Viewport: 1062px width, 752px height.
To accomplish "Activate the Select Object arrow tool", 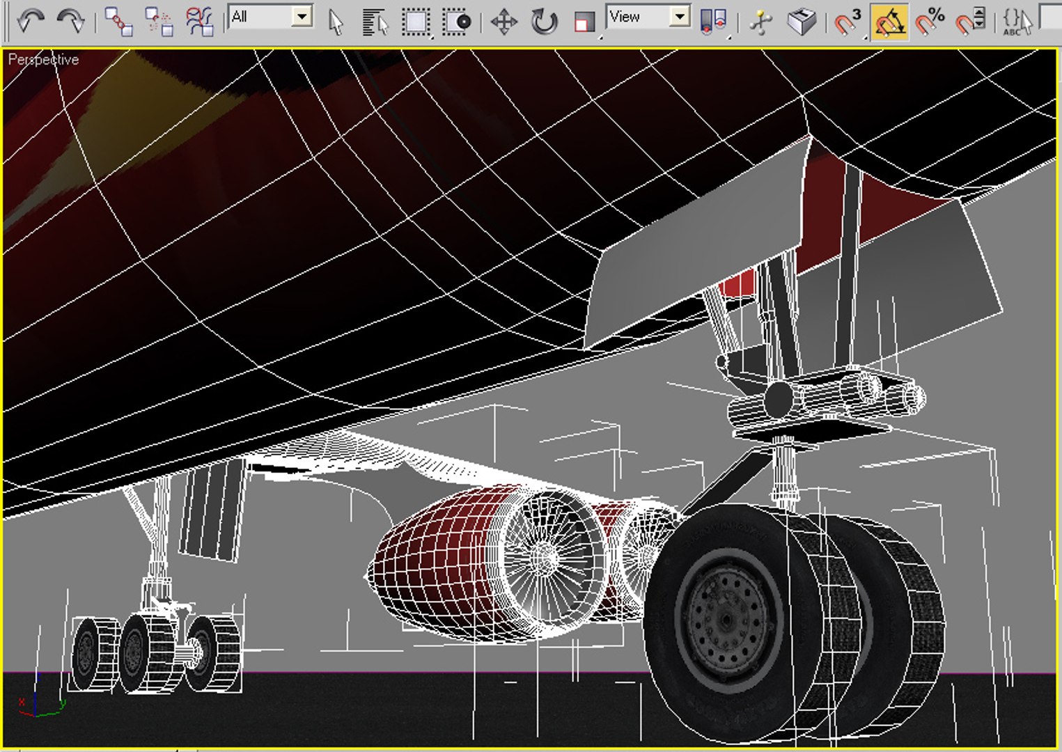I will click(336, 22).
